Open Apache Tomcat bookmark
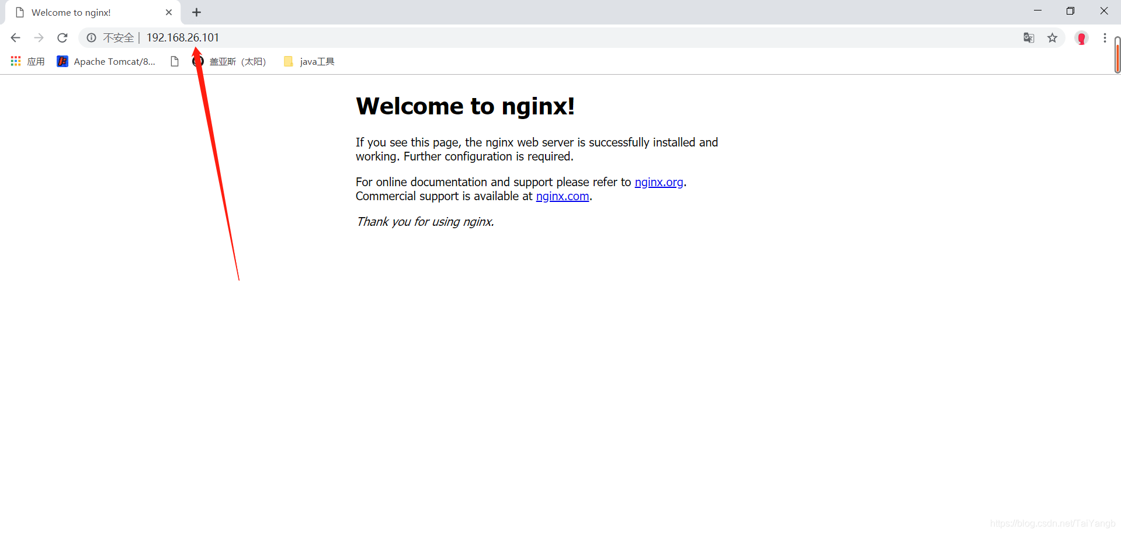The height and width of the screenshot is (534, 1121). coord(106,61)
